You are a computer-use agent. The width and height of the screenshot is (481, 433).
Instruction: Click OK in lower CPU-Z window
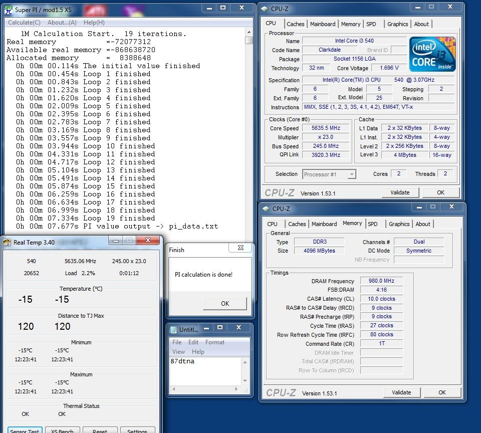tap(442, 392)
